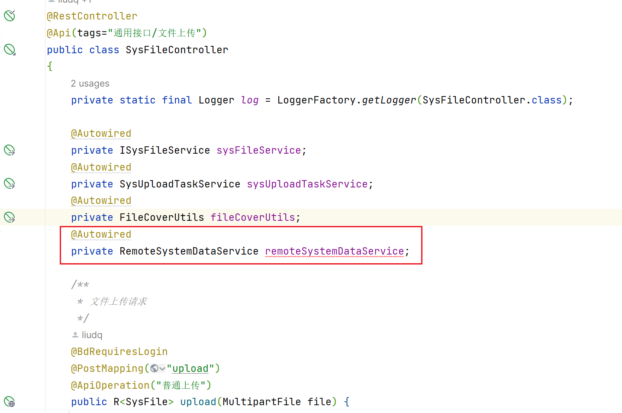
Task: Click the gutter icon on the SysFileController class line
Action: pos(10,49)
